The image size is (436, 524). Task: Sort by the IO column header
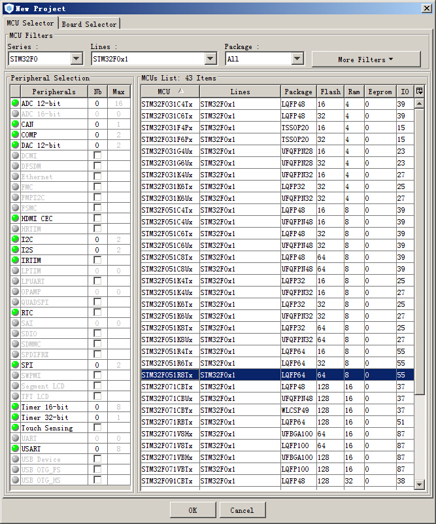[x=405, y=91]
